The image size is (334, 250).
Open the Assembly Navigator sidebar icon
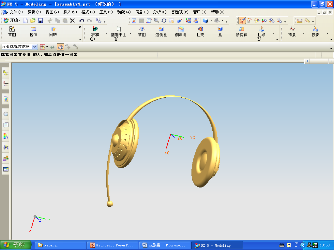point(6,73)
